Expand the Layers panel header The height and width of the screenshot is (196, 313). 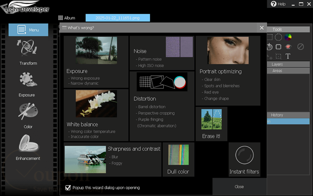[288, 64]
